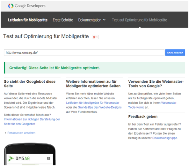Click text 'Sieht dieser Screenshot falsch aus?'
The height and width of the screenshot is (166, 189).
pyautogui.click(x=27, y=115)
